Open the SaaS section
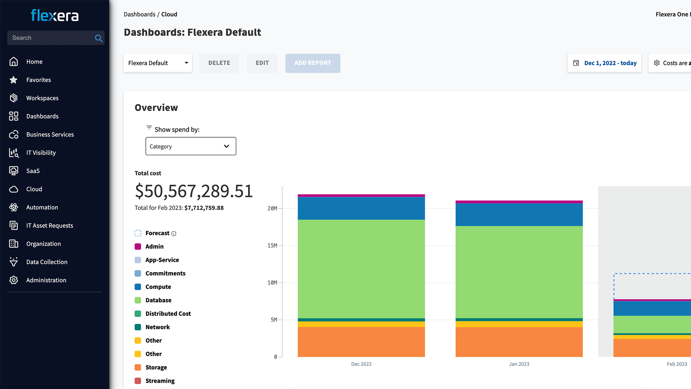The height and width of the screenshot is (389, 691). (x=33, y=170)
